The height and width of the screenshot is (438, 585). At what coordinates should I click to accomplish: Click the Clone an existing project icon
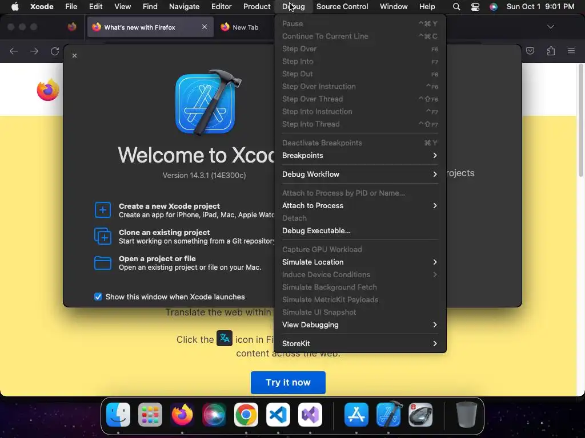click(x=103, y=236)
